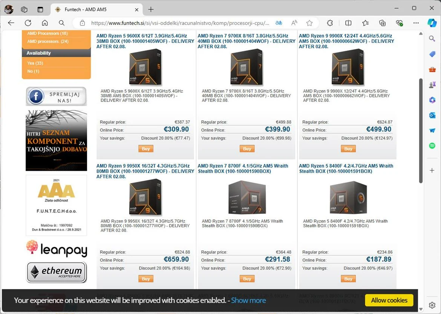Image resolution: width=441 pixels, height=314 pixels.
Task: Add page to favorites star icon
Action: pos(309,23)
